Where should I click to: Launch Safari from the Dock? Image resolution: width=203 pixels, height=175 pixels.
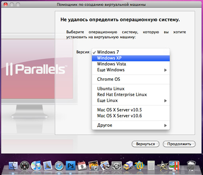tap(59, 166)
